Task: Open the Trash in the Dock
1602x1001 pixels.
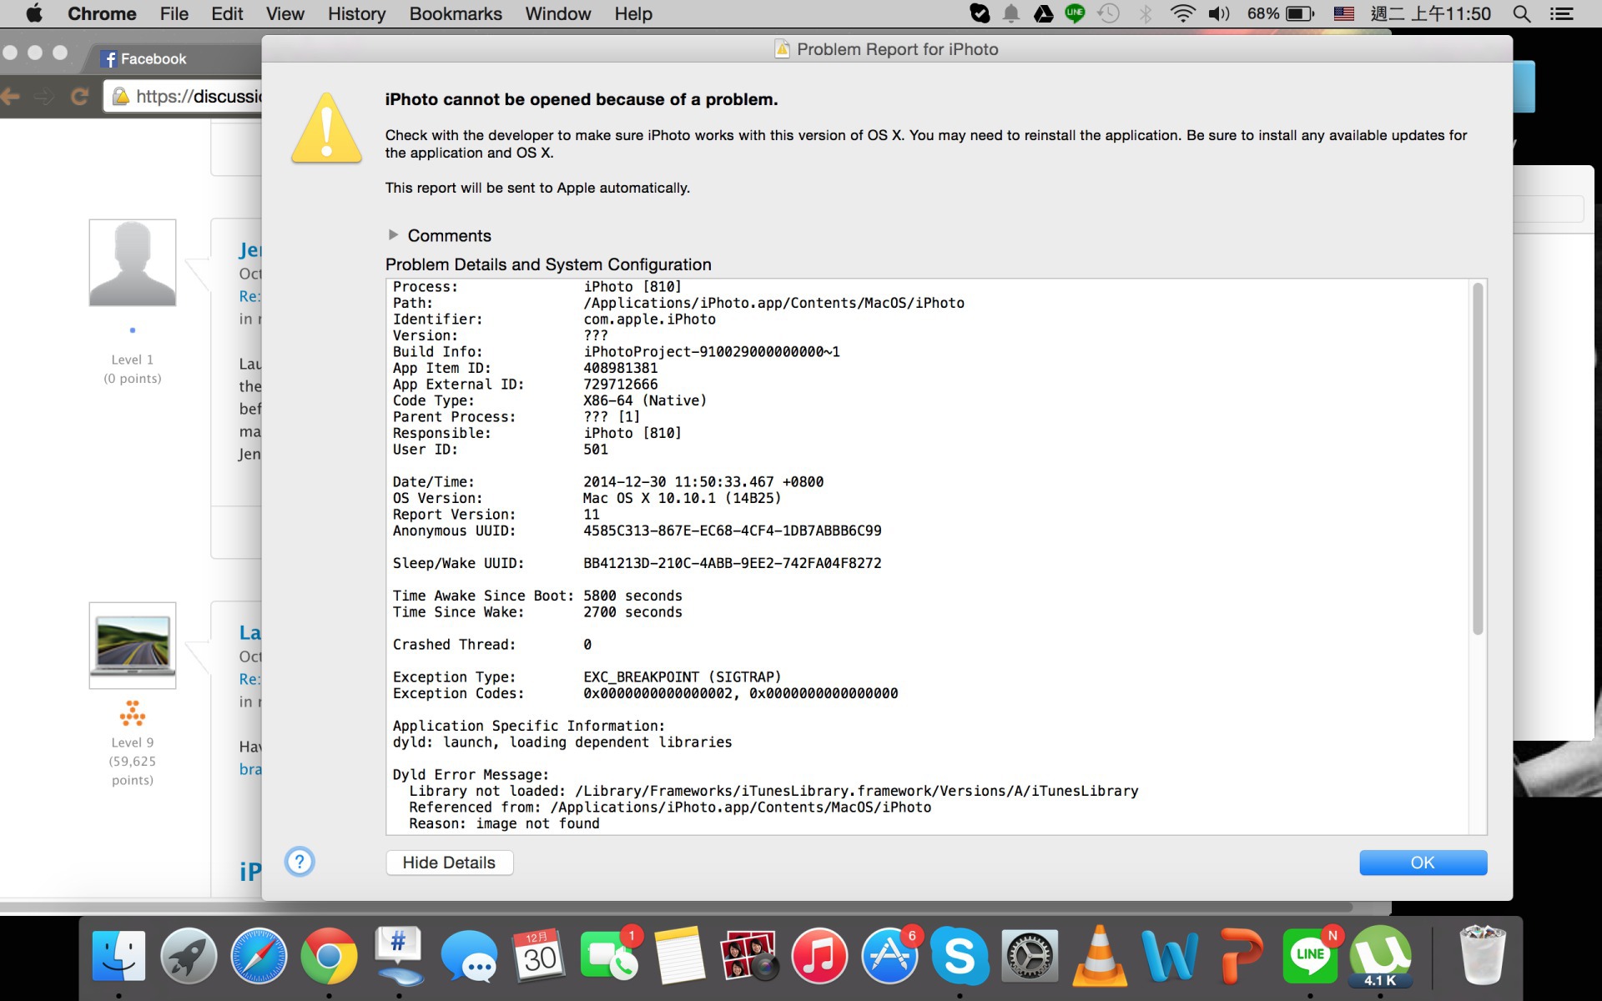Action: click(x=1483, y=956)
